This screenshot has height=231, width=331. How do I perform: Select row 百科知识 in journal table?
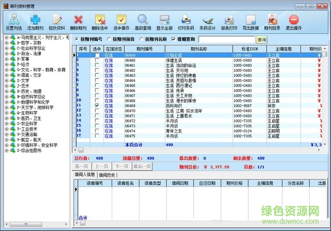(199, 106)
